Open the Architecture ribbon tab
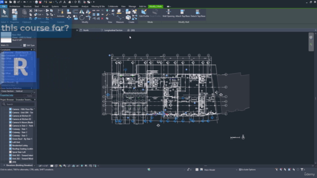 [x=15, y=6]
